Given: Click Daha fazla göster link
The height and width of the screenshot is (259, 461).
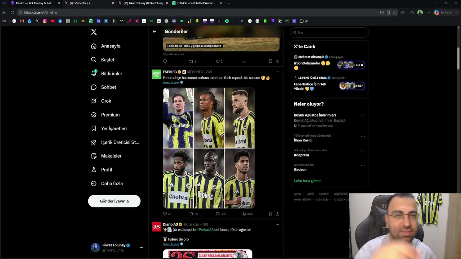Looking at the screenshot, I should point(307,181).
